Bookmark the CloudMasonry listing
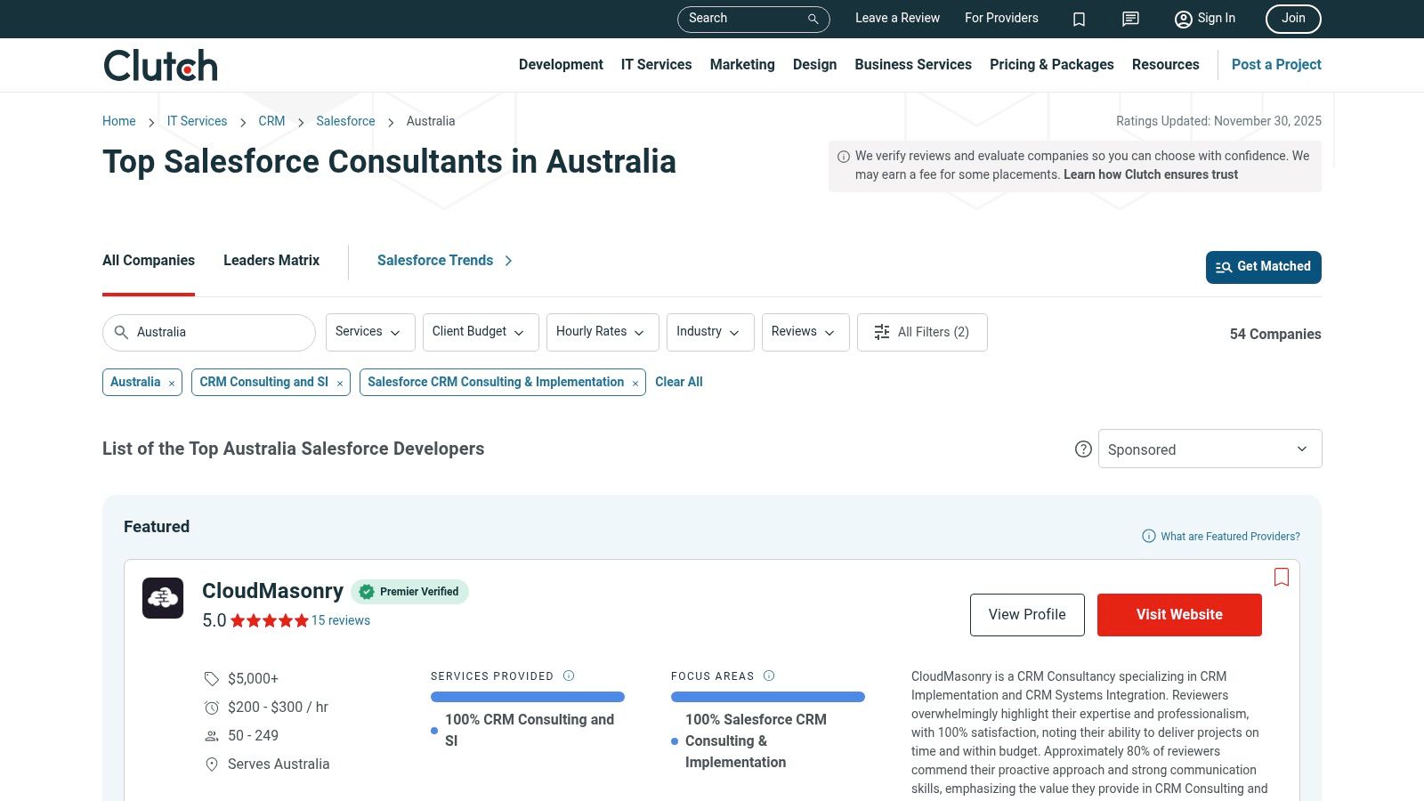 1282,577
